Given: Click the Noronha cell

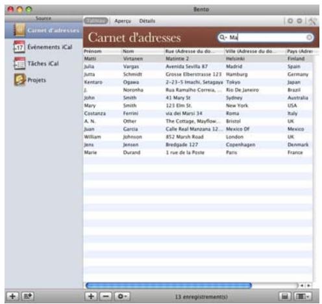Looking at the screenshot, I should tap(133, 90).
